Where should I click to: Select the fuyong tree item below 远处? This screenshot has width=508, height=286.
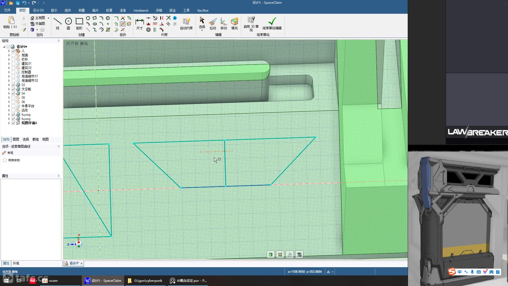pyautogui.click(x=26, y=115)
